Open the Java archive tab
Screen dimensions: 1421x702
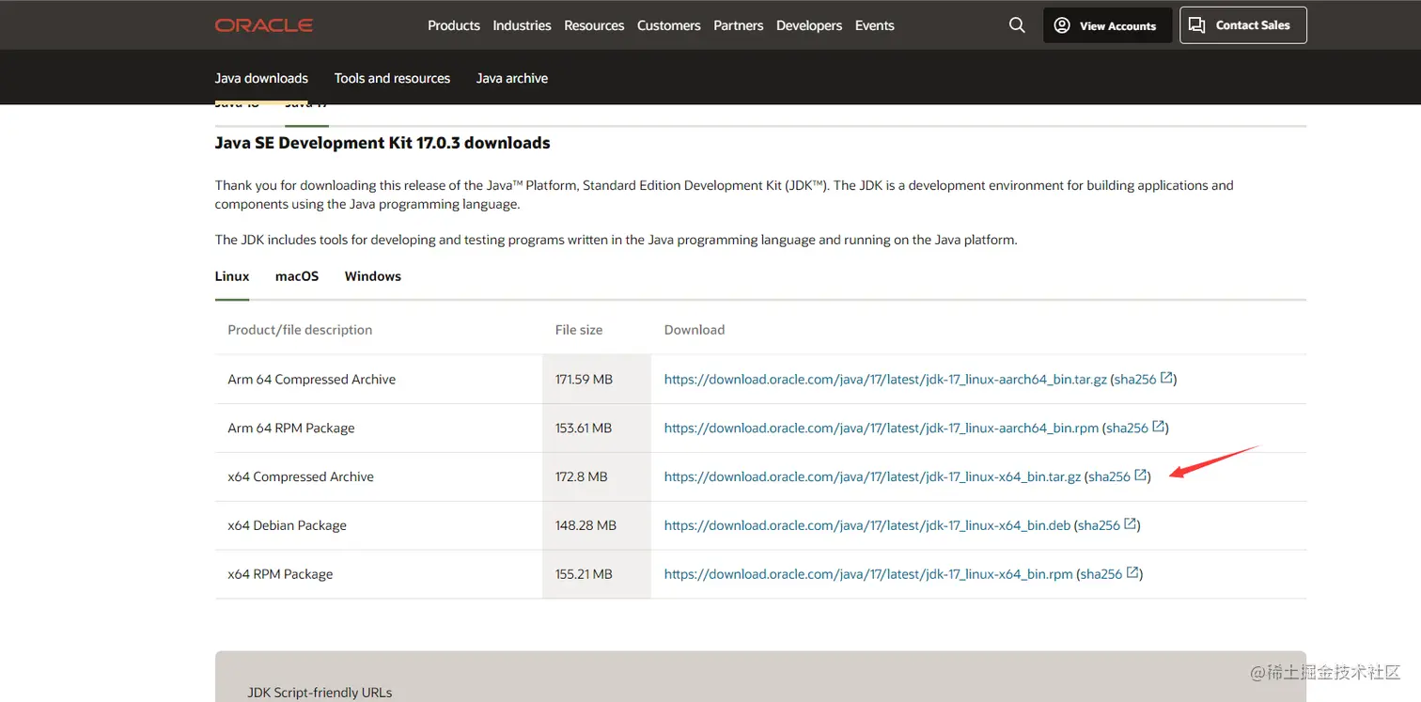click(512, 78)
